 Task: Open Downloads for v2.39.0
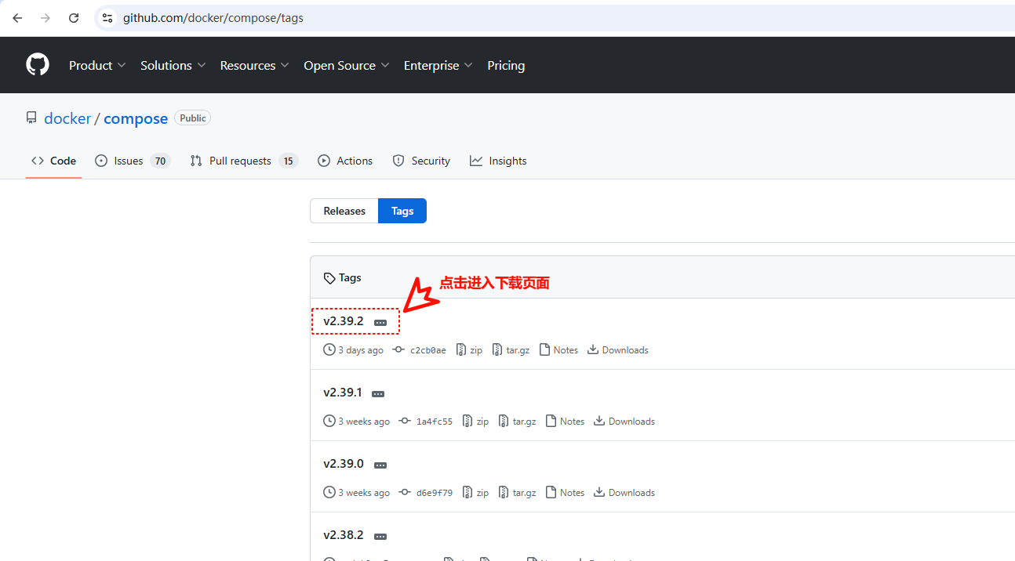click(x=624, y=493)
